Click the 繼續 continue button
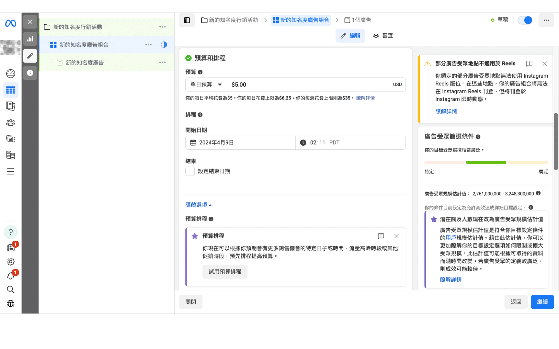 click(x=542, y=302)
